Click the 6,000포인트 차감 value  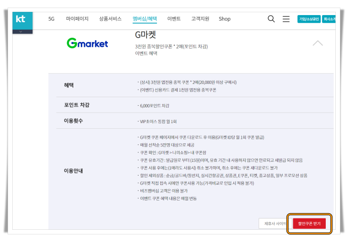155,106
